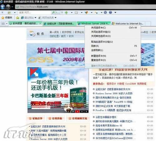Screen dimensions: 156x141
Task: Open the 视频教程 hot topic link
Action: click(x=142, y=84)
